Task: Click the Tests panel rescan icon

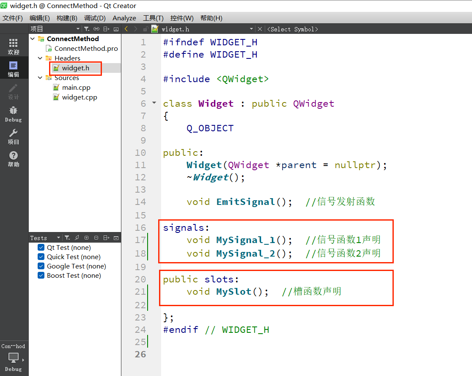Action: point(77,238)
